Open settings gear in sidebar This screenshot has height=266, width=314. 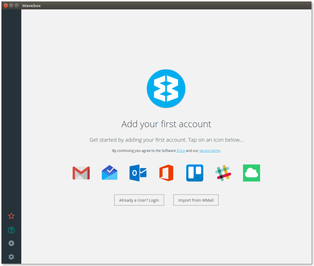click(11, 257)
